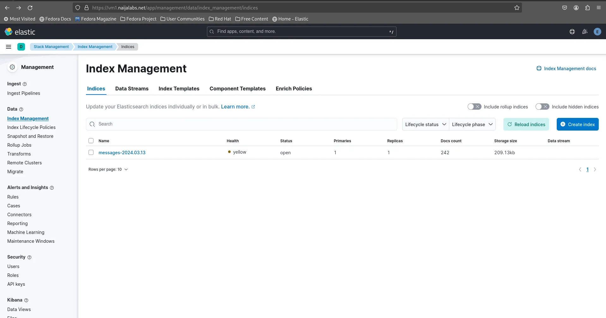Open the user avatar E menu
This screenshot has width=606, height=318.
597,32
